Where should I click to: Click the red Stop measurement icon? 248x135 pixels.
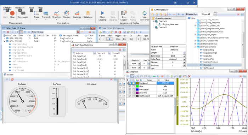tap(12, 13)
